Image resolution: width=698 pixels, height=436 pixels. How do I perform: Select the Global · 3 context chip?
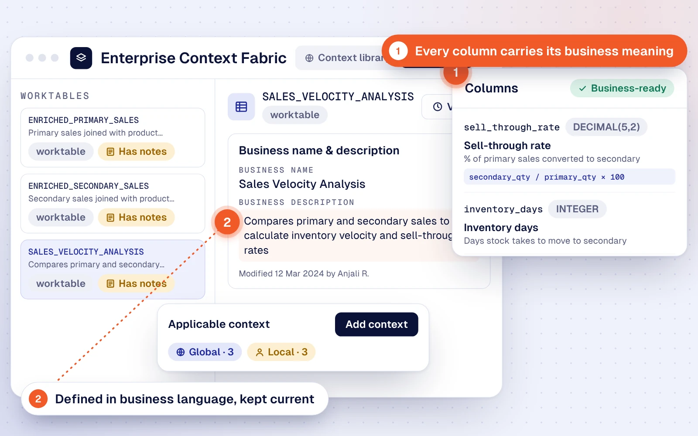coord(205,352)
